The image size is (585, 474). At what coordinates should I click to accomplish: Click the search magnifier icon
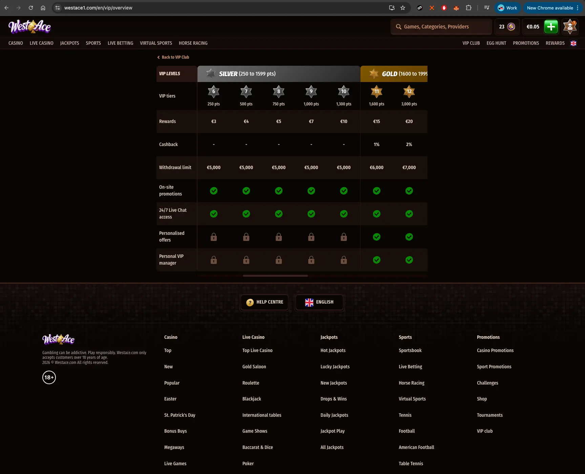click(x=399, y=26)
